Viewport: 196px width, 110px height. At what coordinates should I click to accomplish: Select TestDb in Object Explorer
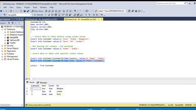click(13, 43)
